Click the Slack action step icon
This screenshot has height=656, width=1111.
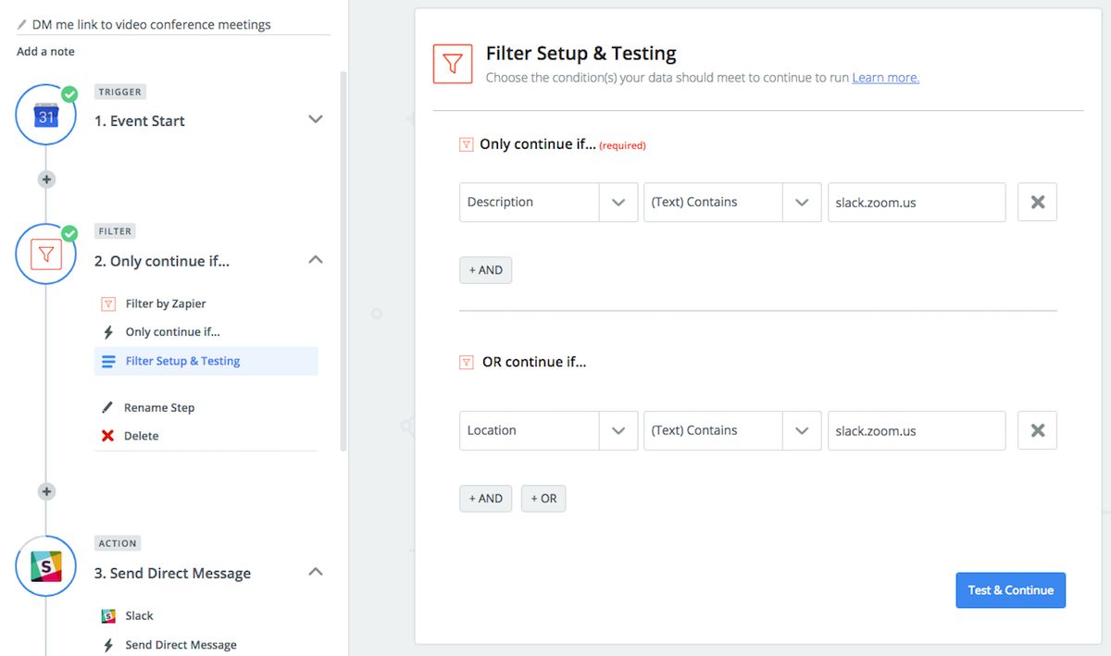[x=45, y=565]
